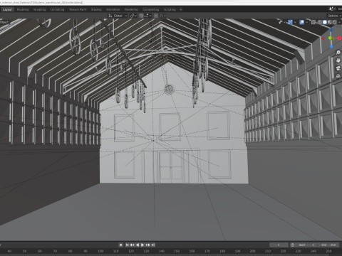Play animation in reverse
The height and width of the screenshot is (256, 342).
[138, 245]
